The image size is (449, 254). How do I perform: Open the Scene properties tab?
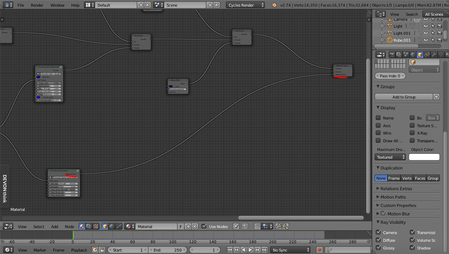tap(406, 55)
